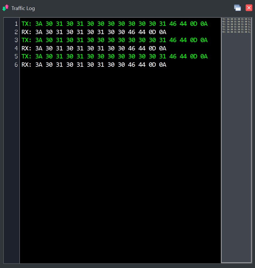Select the Traffic Log title text
Image resolution: width=255 pixels, height=268 pixels.
(22, 8)
